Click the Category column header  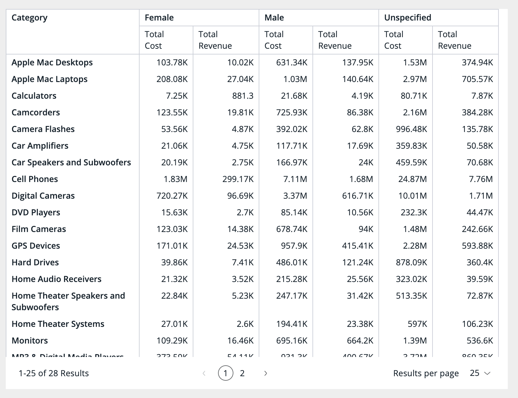tap(29, 18)
